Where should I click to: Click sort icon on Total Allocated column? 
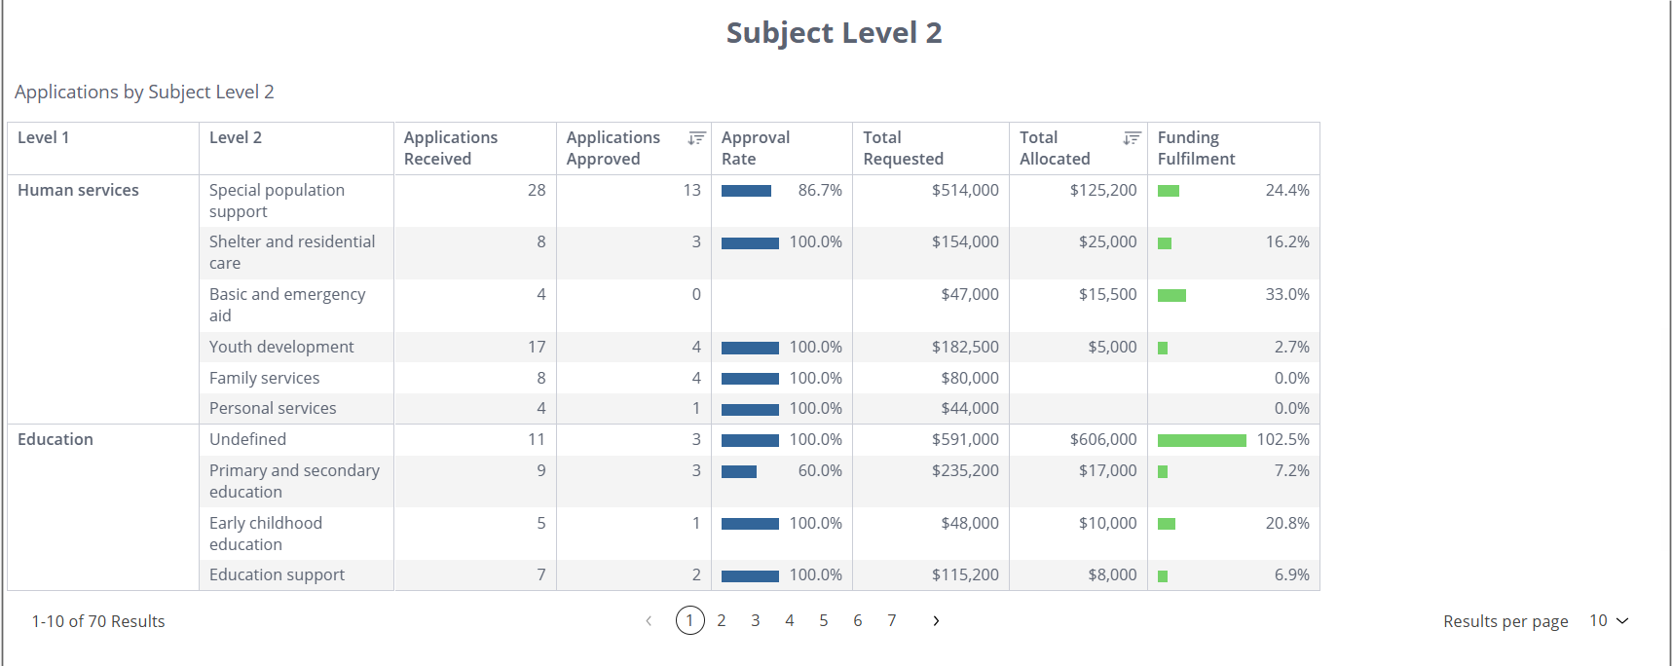(1132, 138)
